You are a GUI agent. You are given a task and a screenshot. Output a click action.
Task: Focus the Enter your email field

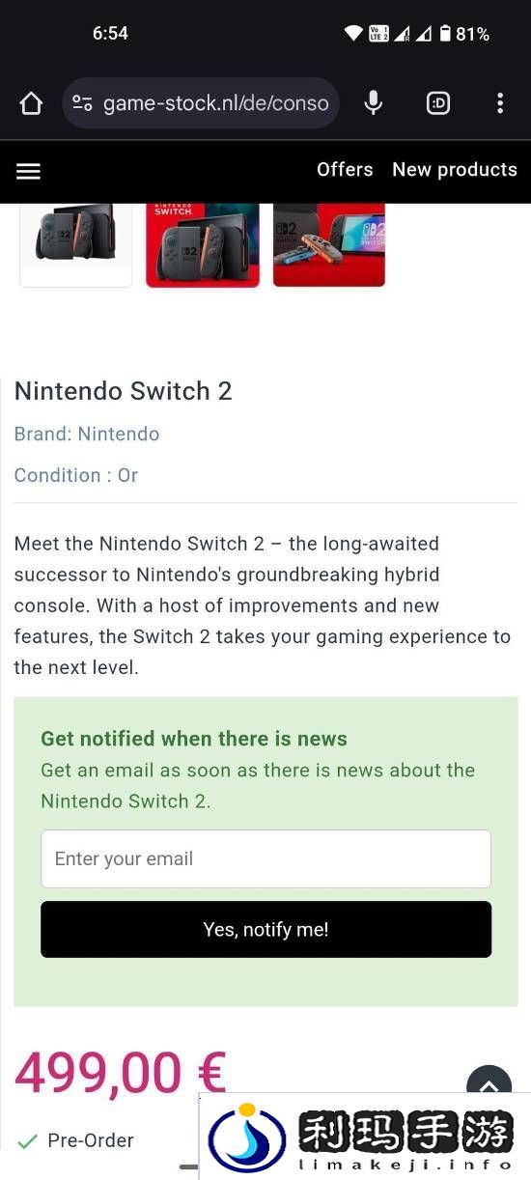[265, 858]
